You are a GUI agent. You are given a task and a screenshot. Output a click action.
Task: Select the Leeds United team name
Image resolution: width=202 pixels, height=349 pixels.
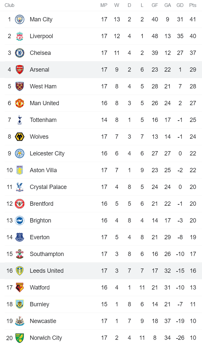coord(46,271)
